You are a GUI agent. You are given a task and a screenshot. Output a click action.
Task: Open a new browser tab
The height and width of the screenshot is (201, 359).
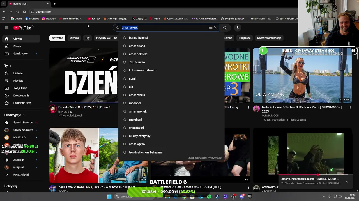54,4
